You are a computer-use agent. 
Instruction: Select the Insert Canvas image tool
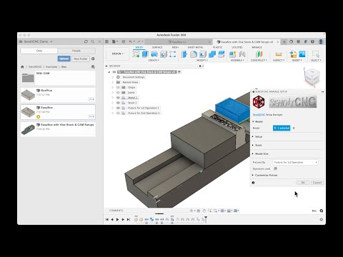click(x=302, y=54)
